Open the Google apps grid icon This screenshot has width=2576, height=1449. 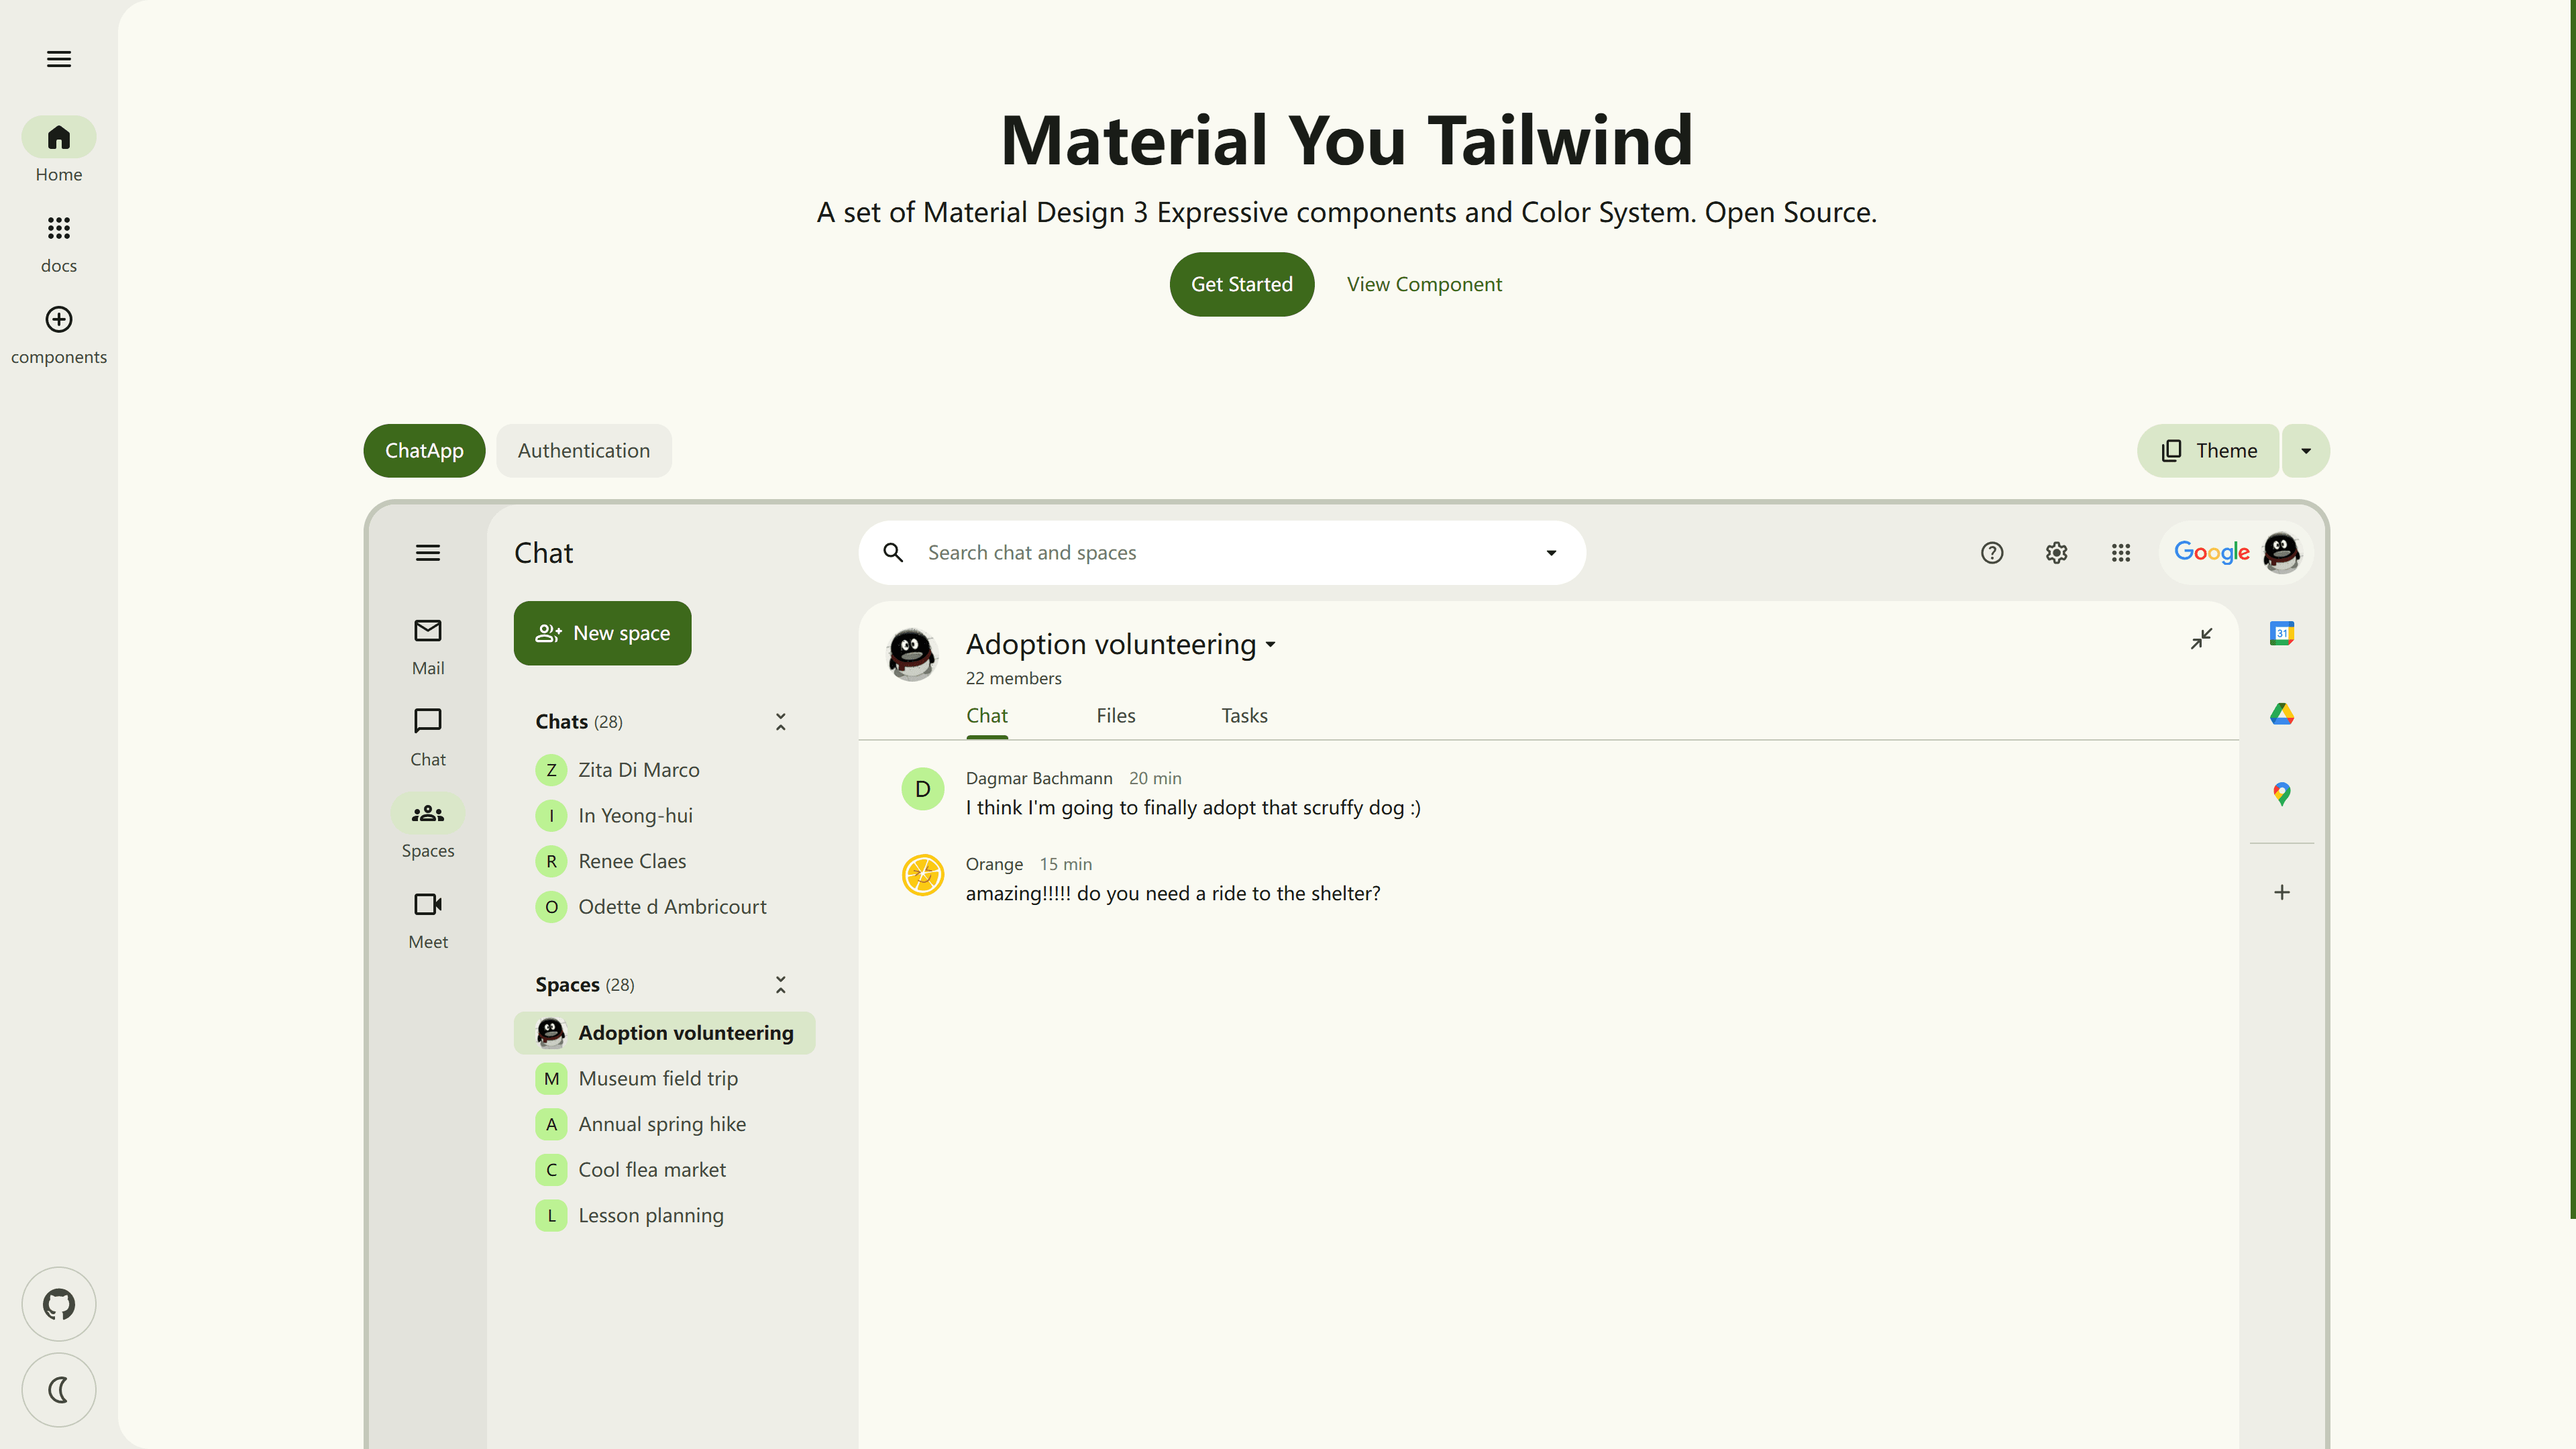[x=2121, y=552]
